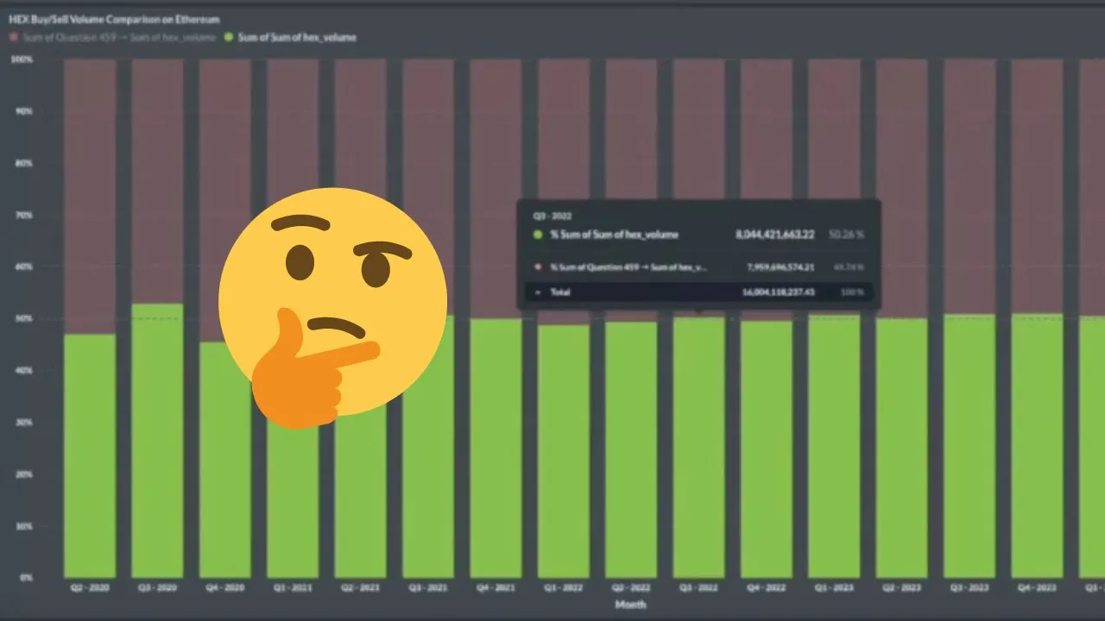Click the tooltip 'Total' row
Viewport: 1105px width, 621px height.
[699, 292]
